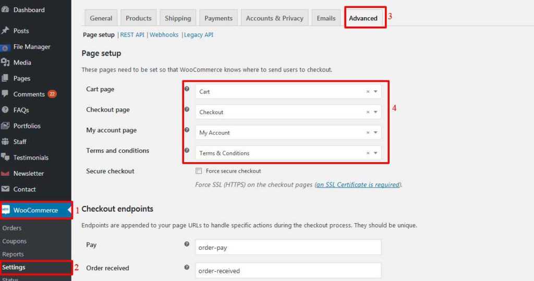This screenshot has width=534, height=281.
Task: Open the Legacy API subsection link
Action: [199, 35]
